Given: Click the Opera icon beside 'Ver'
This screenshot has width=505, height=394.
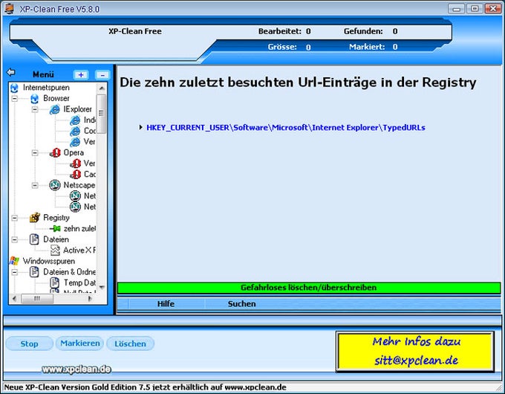Looking at the screenshot, I should (75, 164).
